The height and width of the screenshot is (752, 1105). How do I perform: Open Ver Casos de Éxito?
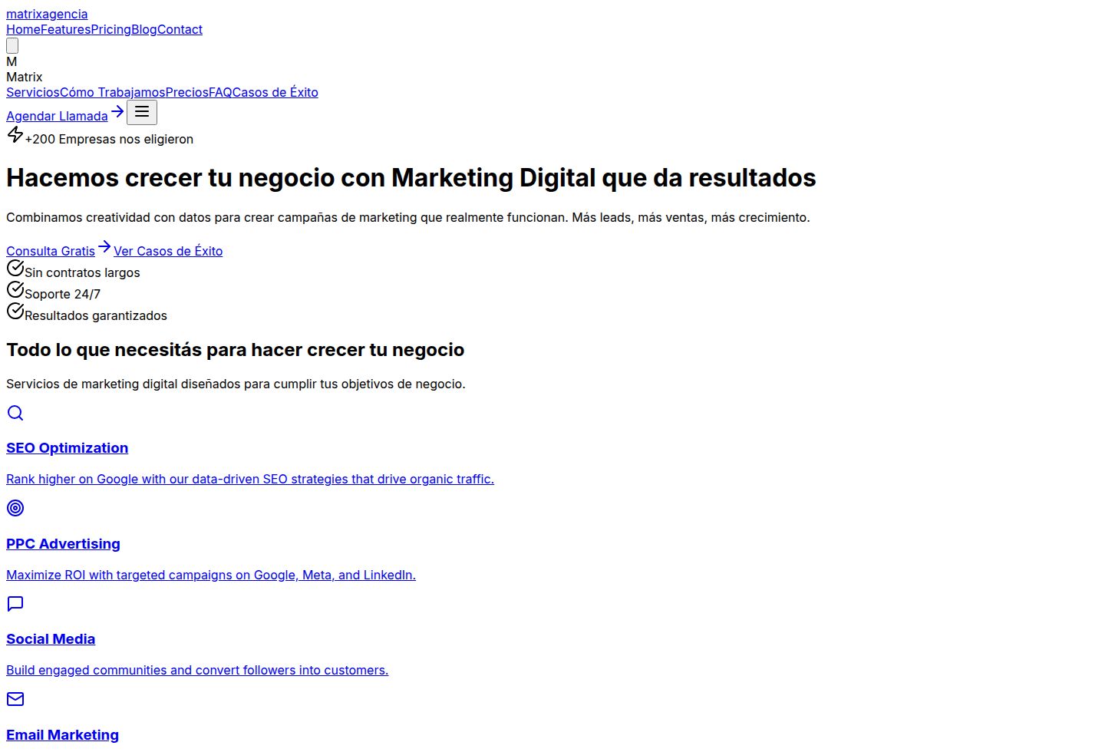click(x=168, y=251)
